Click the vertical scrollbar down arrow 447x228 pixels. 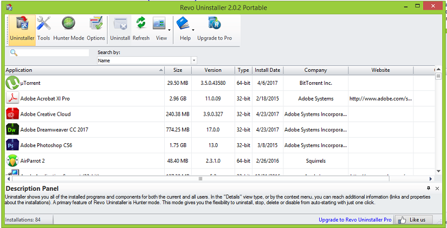pyautogui.click(x=438, y=171)
